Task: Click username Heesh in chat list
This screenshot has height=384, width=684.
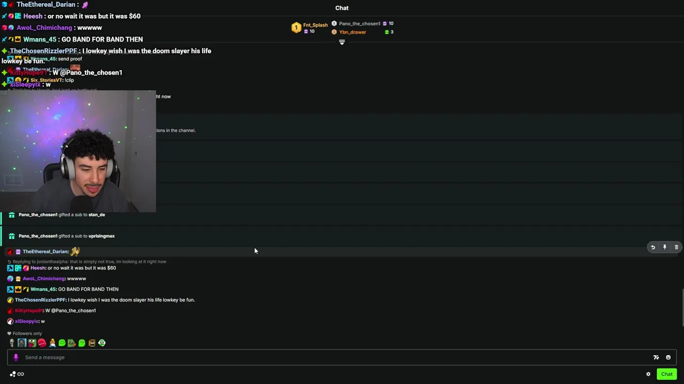Action: click(37, 268)
